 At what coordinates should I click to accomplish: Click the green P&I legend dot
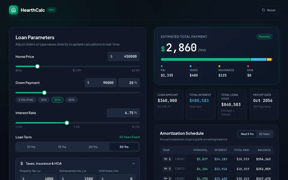pos(162,66)
